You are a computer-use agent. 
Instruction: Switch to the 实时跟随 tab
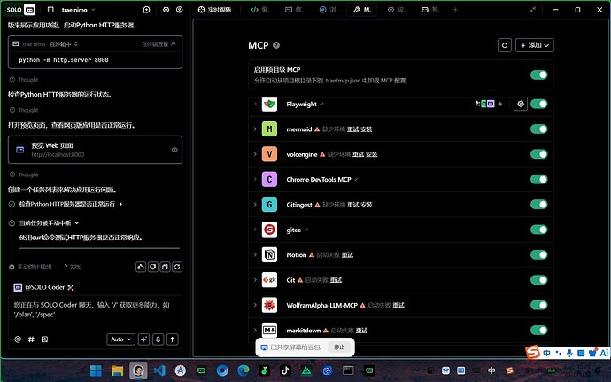click(214, 10)
